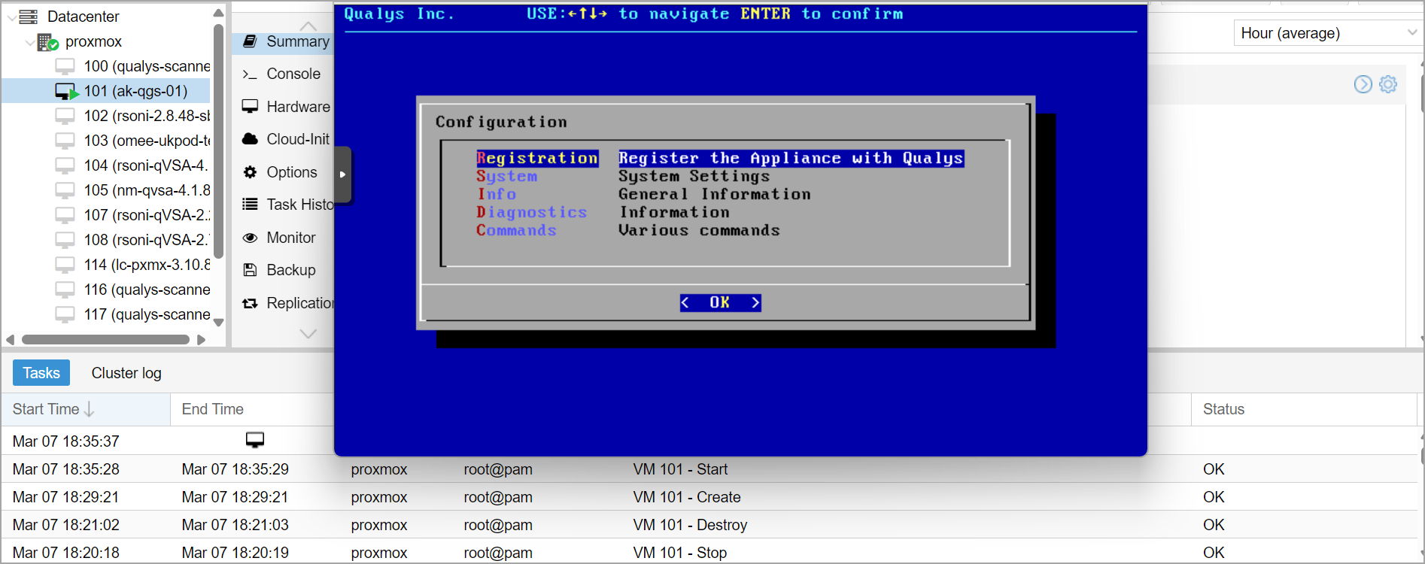Screen dimensions: 1425x564
Task: Click the down chevron below Replication menu
Action: point(308,333)
